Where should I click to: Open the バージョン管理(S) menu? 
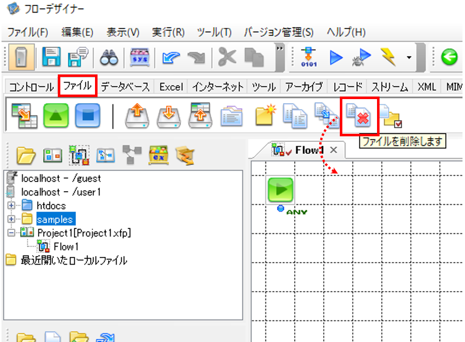(x=279, y=32)
